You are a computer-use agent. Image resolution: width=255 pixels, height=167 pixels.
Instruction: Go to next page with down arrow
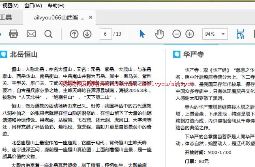(x=87, y=34)
